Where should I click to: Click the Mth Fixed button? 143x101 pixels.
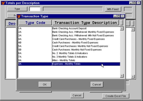(x=113, y=9)
